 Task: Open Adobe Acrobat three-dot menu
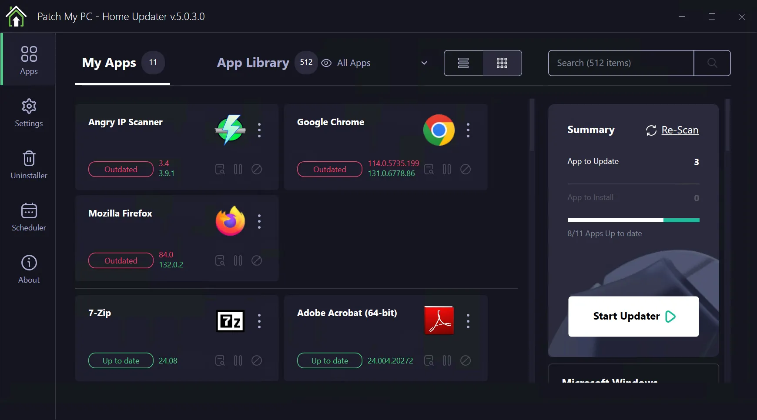tap(468, 321)
